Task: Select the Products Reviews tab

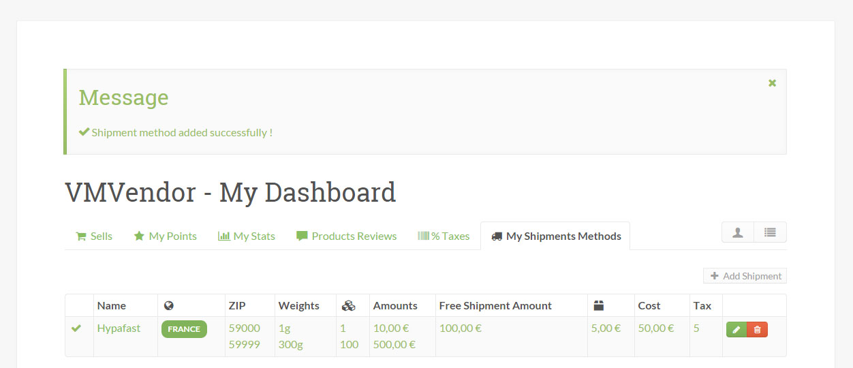Action: click(x=347, y=236)
